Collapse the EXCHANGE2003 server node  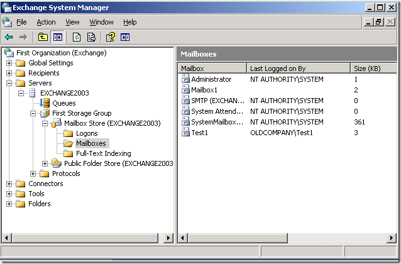(x=21, y=93)
